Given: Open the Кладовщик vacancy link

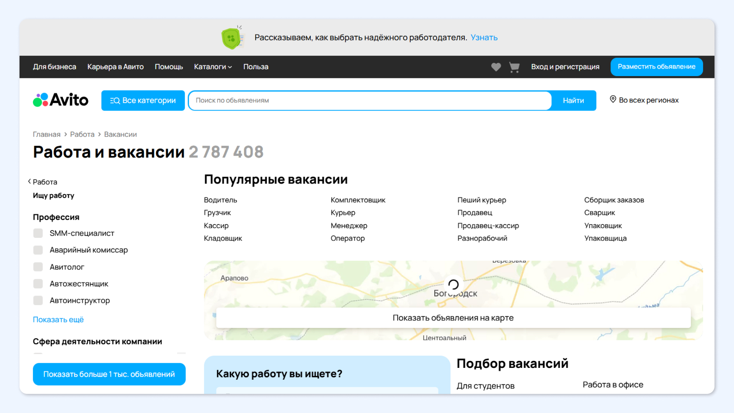Looking at the screenshot, I should tap(223, 238).
